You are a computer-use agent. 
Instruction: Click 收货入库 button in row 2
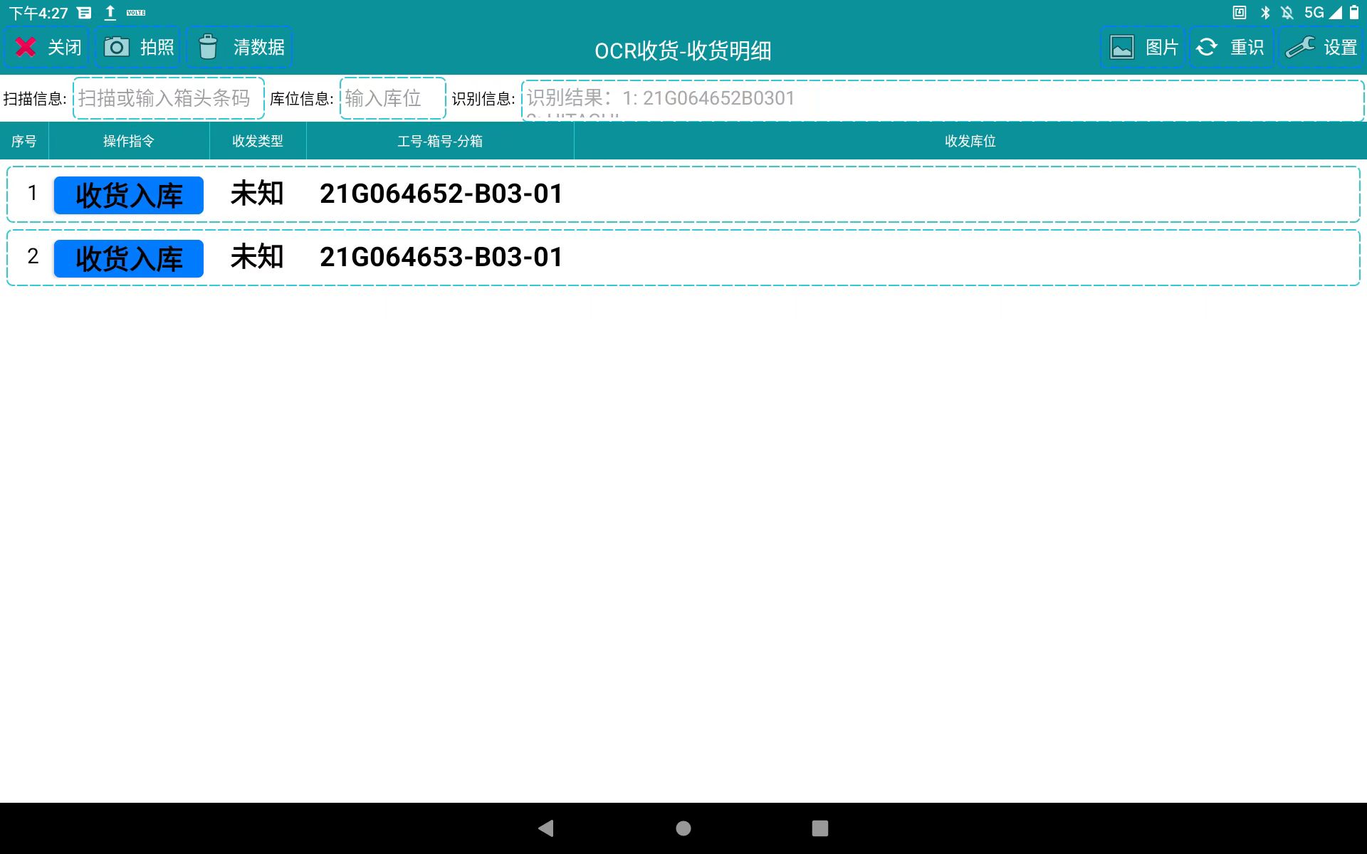point(129,258)
